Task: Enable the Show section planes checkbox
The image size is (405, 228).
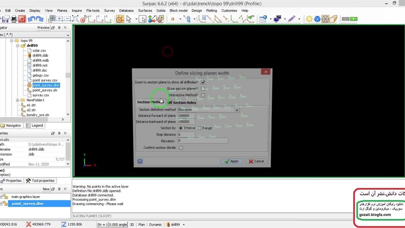Action: click(x=203, y=89)
